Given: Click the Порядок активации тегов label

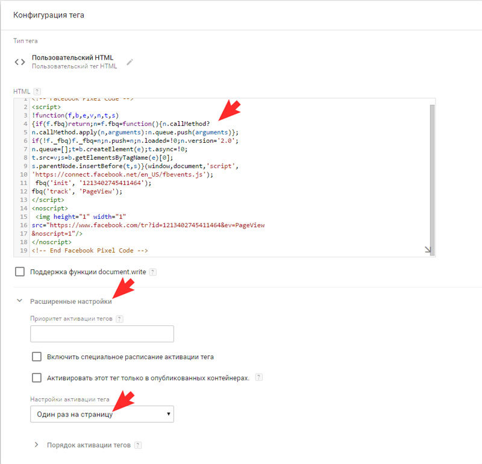Looking at the screenshot, I should 89,445.
